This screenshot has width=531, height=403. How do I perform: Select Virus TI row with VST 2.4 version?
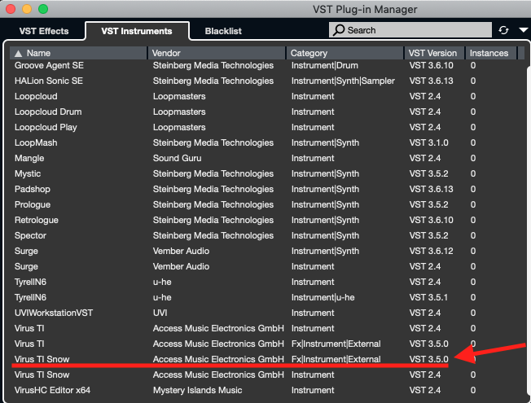pos(267,328)
